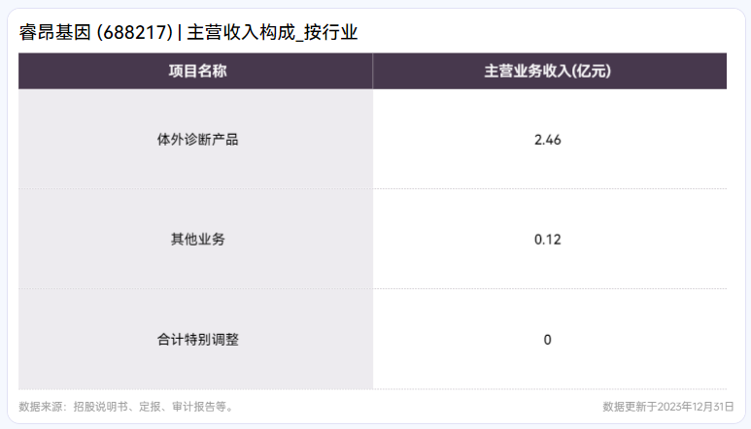The image size is (751, 429).
Task: Click 审计报告 in the source footnote
Action: pos(193,407)
